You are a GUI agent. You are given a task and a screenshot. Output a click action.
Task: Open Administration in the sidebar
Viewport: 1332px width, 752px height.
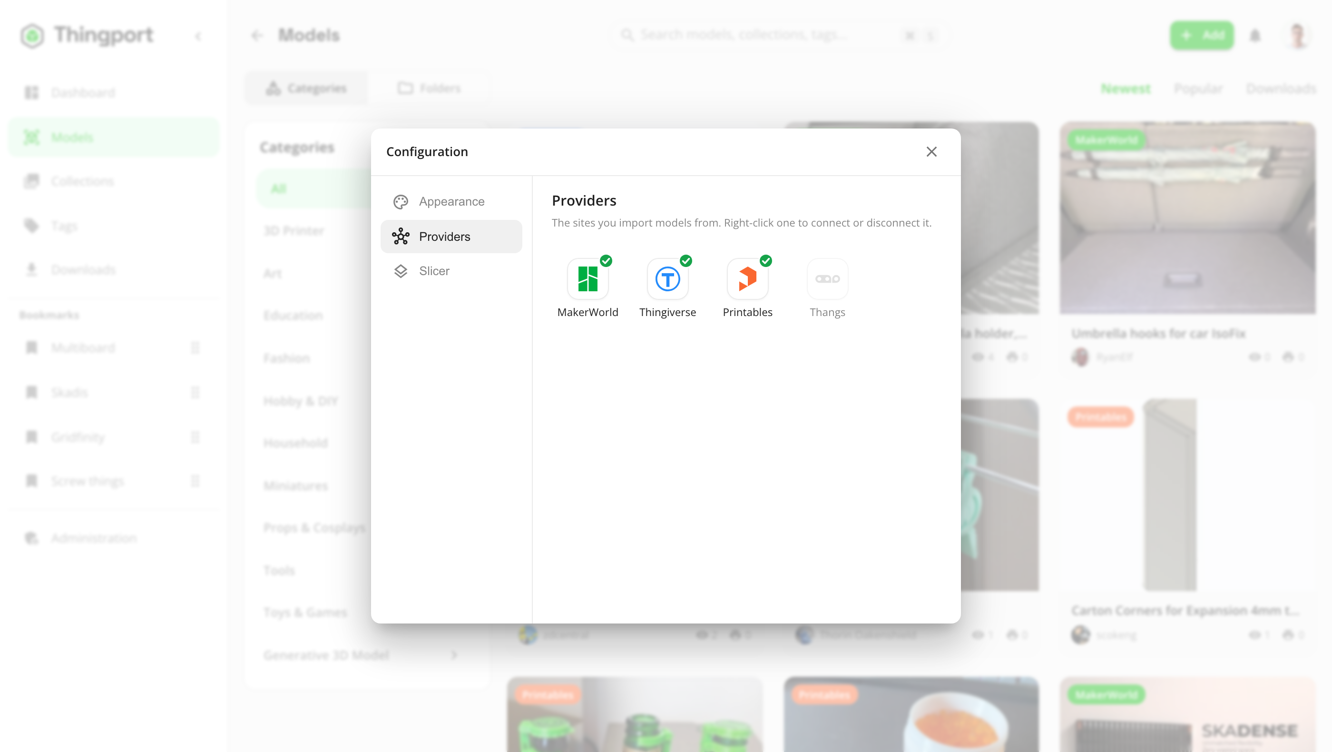click(114, 538)
